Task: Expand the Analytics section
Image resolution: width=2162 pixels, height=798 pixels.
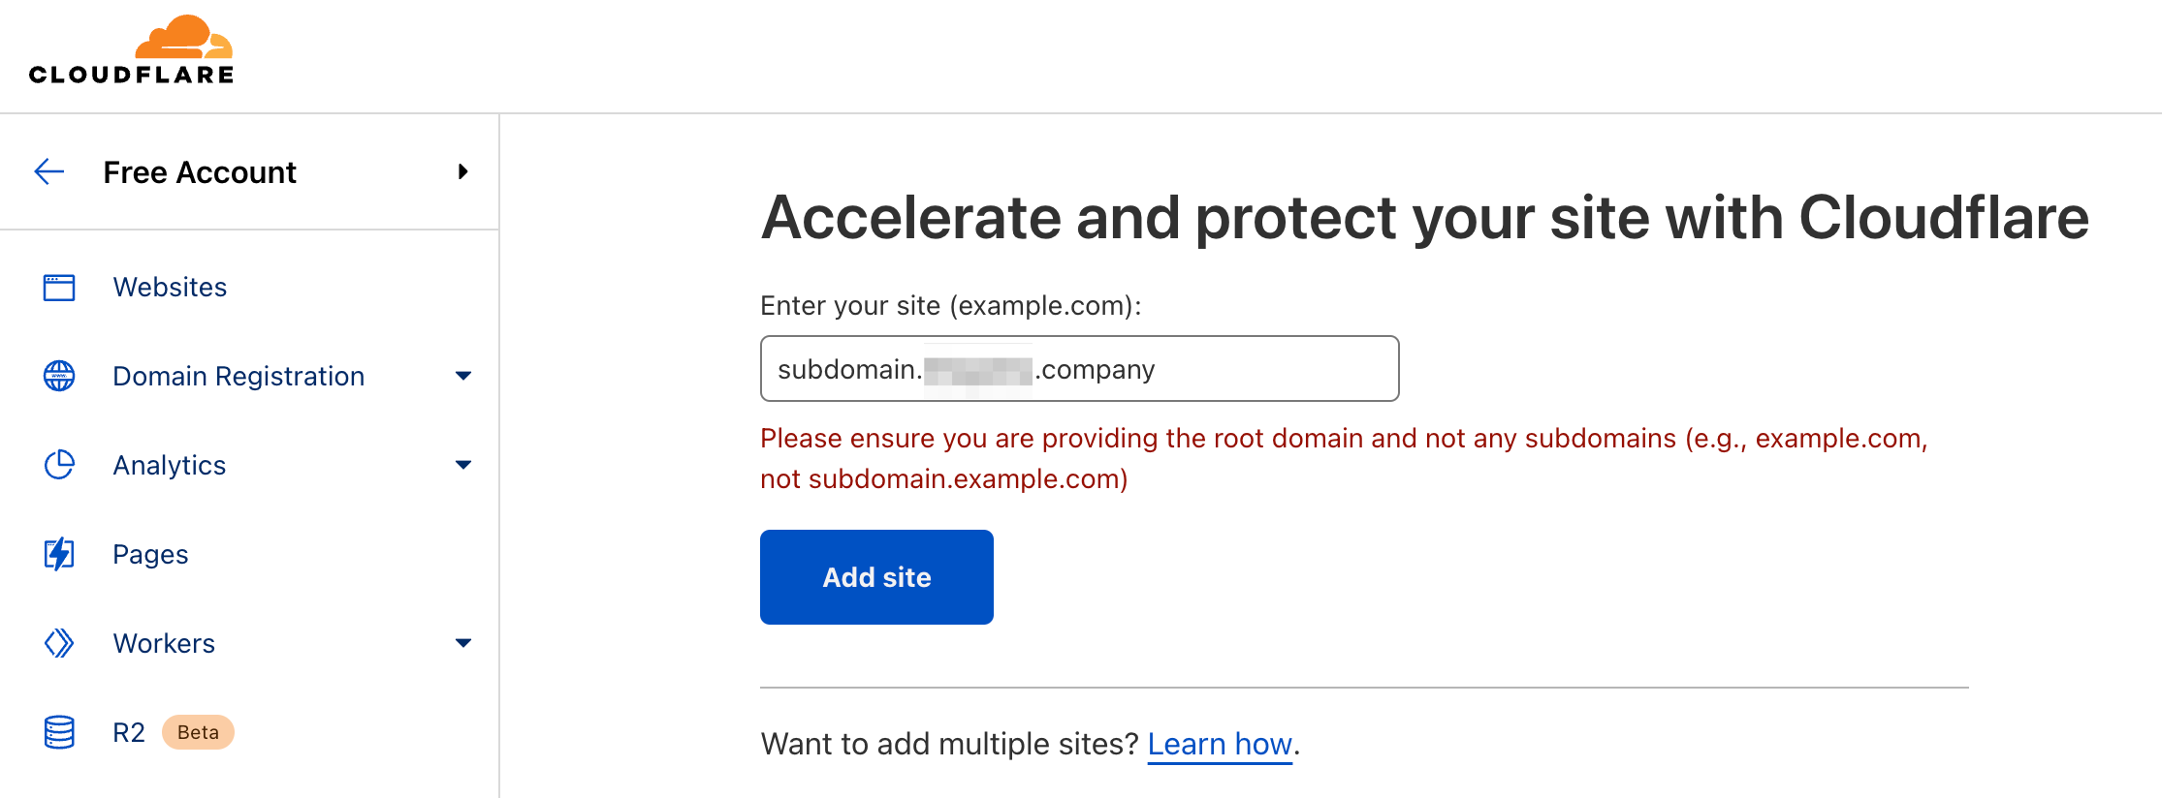Action: tap(464, 465)
